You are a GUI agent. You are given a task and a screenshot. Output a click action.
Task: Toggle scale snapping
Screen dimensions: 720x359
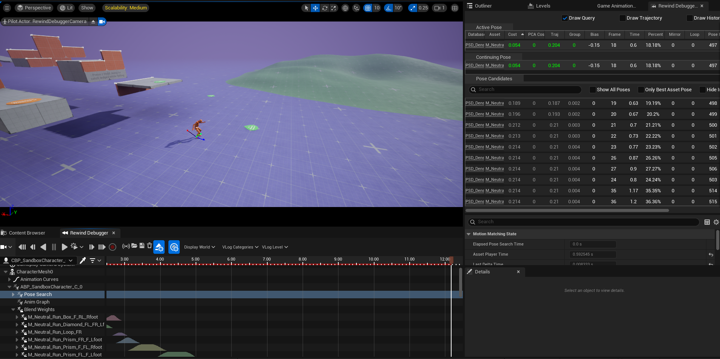[x=413, y=8]
